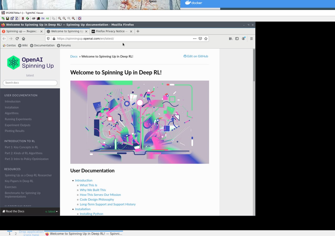Show TightVNC Connection info icon
Screen dimensions: 335x236
pos(17,19)
